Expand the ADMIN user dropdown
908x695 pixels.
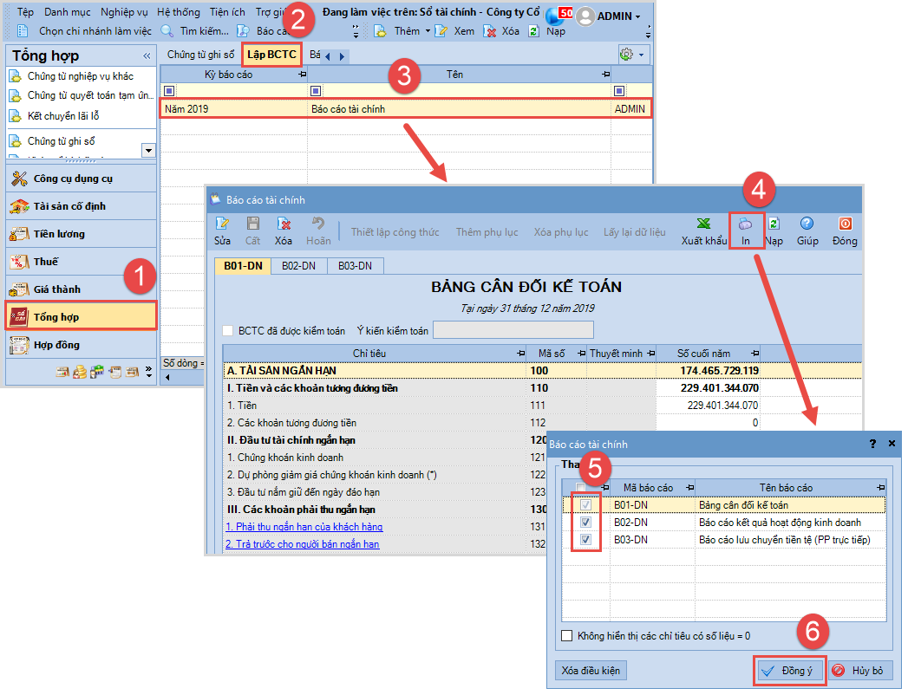pos(638,16)
